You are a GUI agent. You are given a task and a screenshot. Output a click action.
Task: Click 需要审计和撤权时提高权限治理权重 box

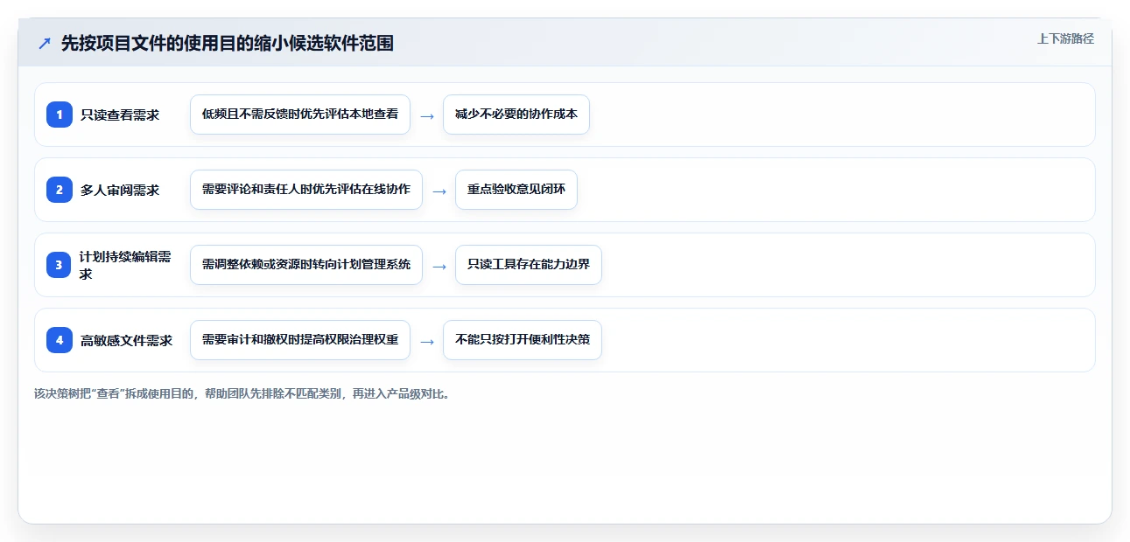(x=300, y=340)
